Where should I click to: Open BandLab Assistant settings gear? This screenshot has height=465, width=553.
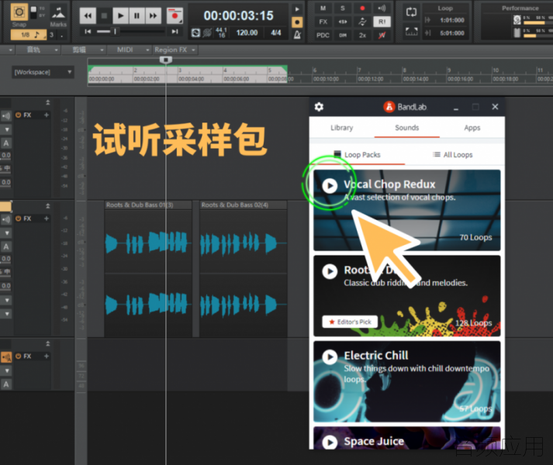click(320, 107)
